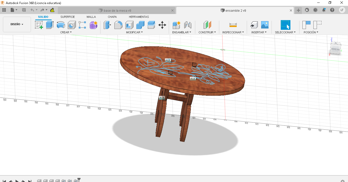Image resolution: width=348 pixels, height=182 pixels.
Task: Close the 'base de la mesa v9' tab
Action: pos(172,10)
